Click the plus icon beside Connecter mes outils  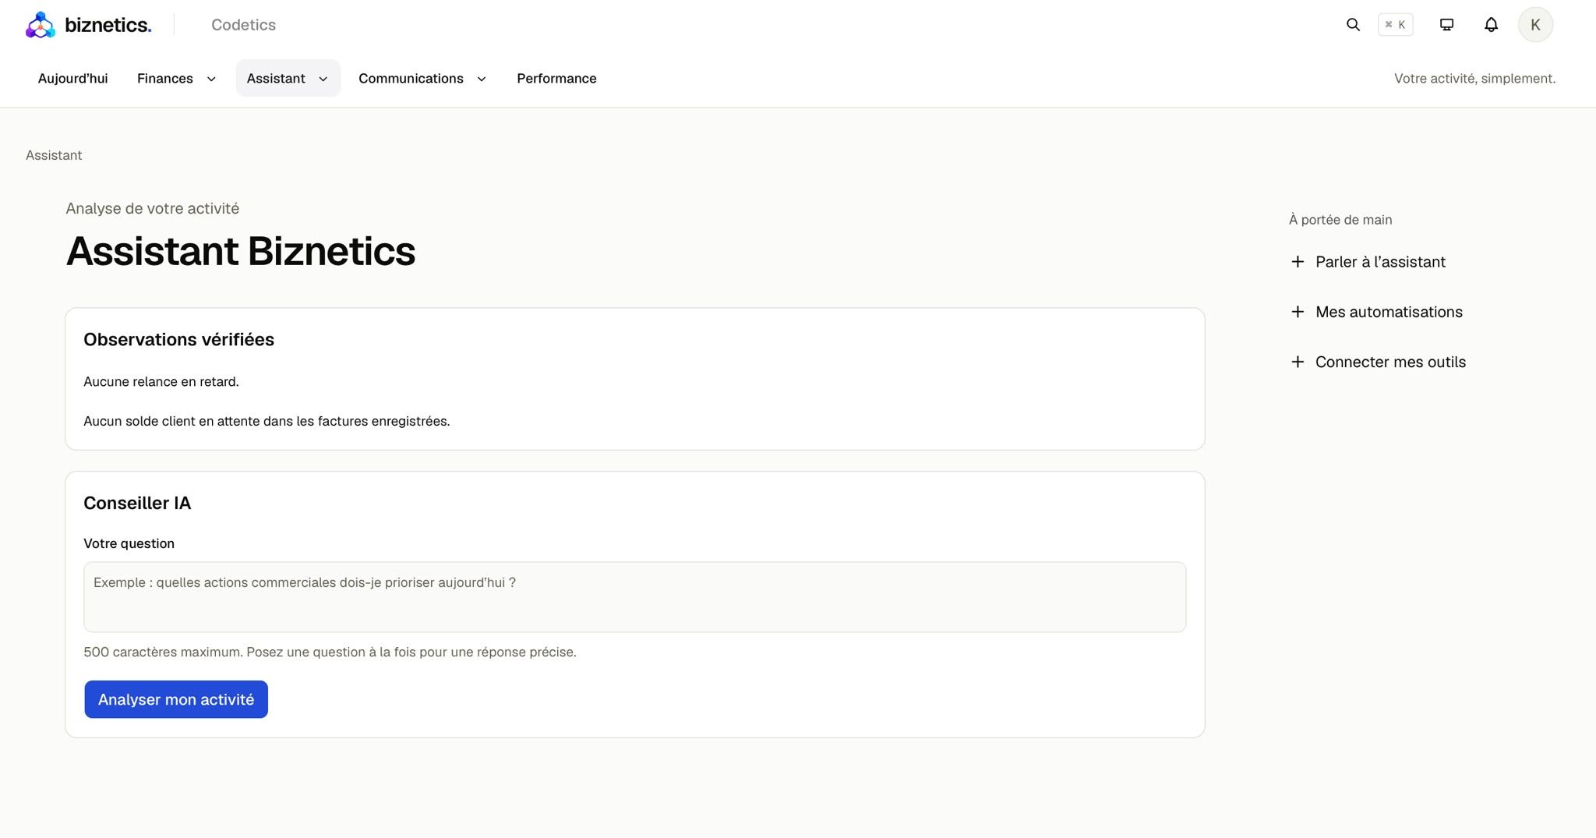(x=1298, y=362)
